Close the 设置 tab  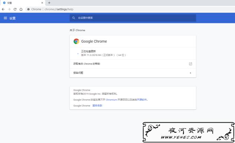42,3
